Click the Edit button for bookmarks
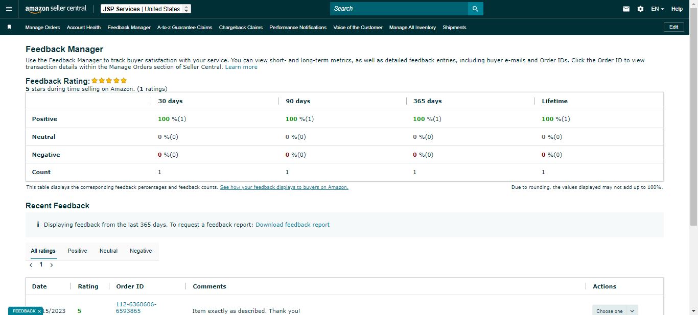This screenshot has width=698, height=315. point(673,27)
